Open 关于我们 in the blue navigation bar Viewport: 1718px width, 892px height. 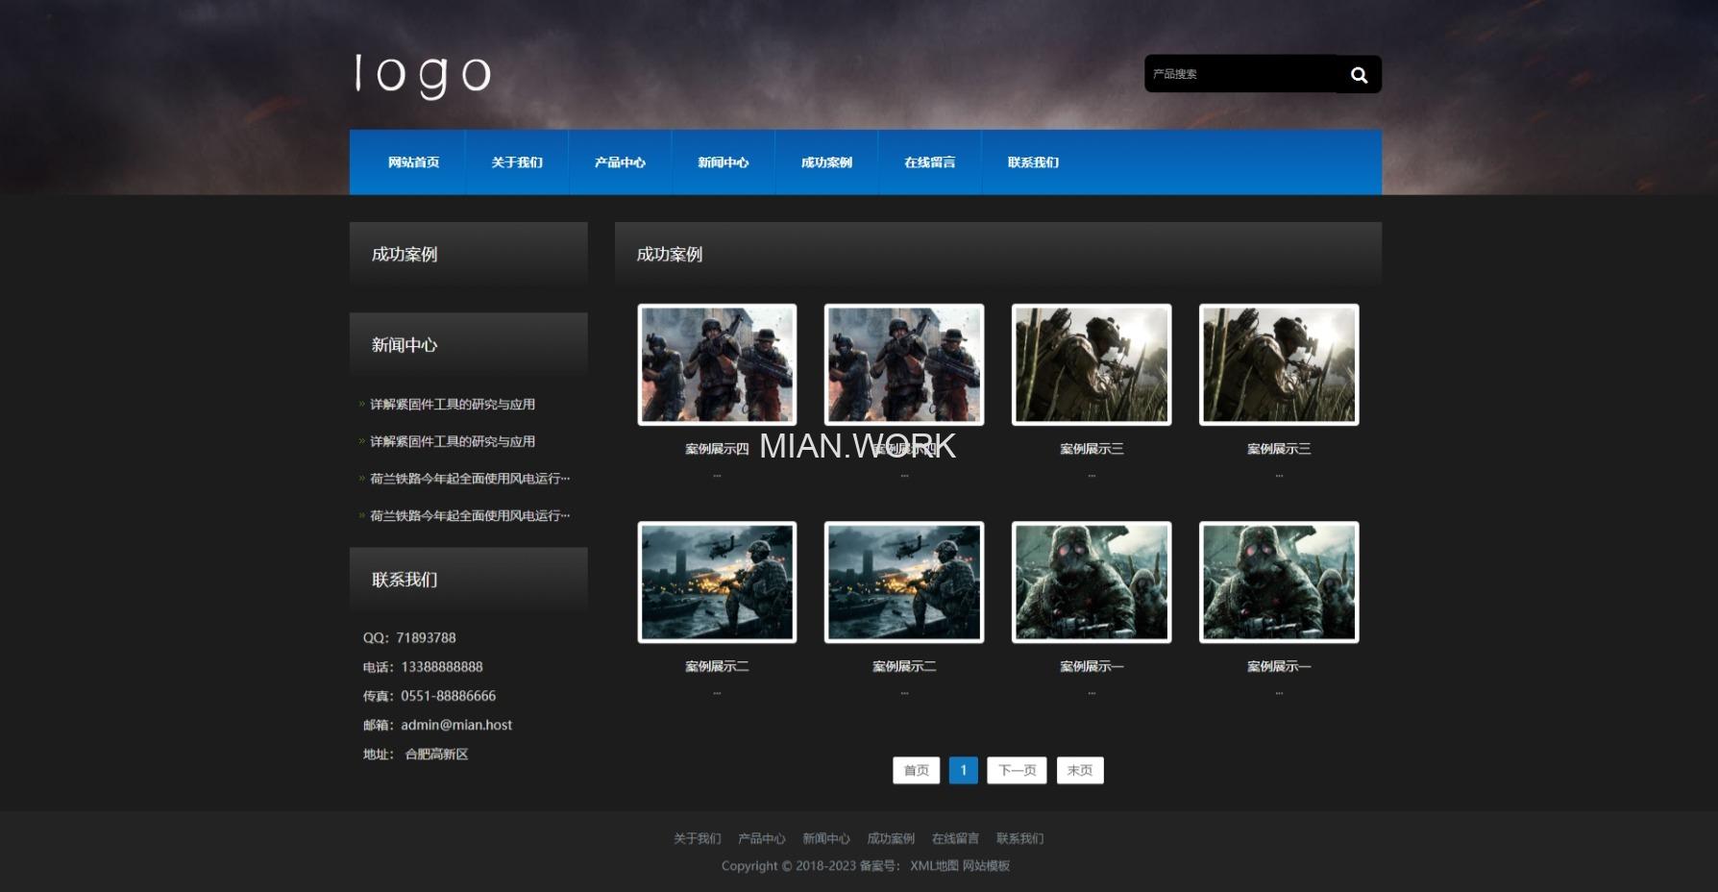coord(517,162)
